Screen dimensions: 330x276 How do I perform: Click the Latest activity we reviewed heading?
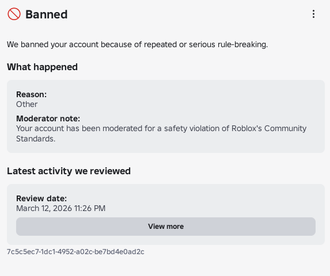click(69, 171)
